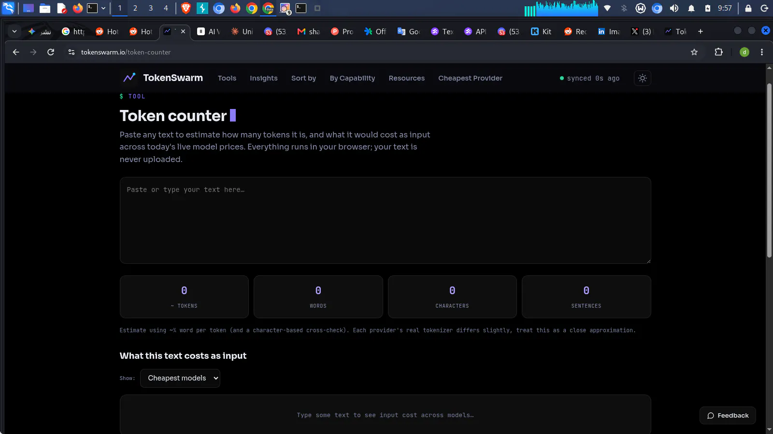Viewport: 773px width, 434px height.
Task: Open the battery power tray icon
Action: (708, 8)
